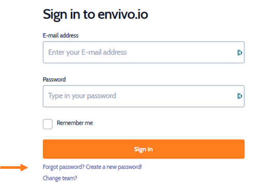The height and width of the screenshot is (192, 265).
Task: Focus the Password input field
Action: click(144, 96)
